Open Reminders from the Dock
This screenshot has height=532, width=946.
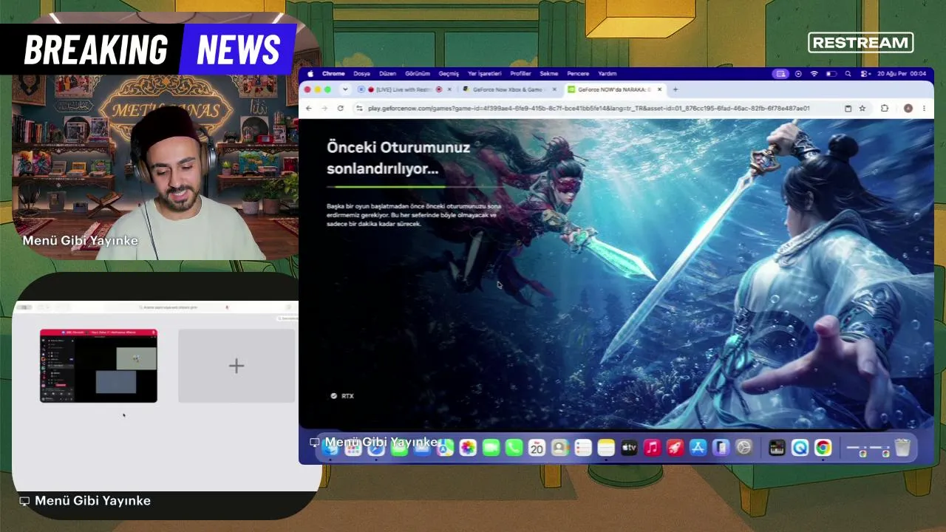tap(583, 447)
